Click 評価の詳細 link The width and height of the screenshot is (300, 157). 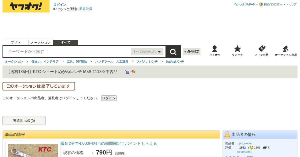(244, 152)
